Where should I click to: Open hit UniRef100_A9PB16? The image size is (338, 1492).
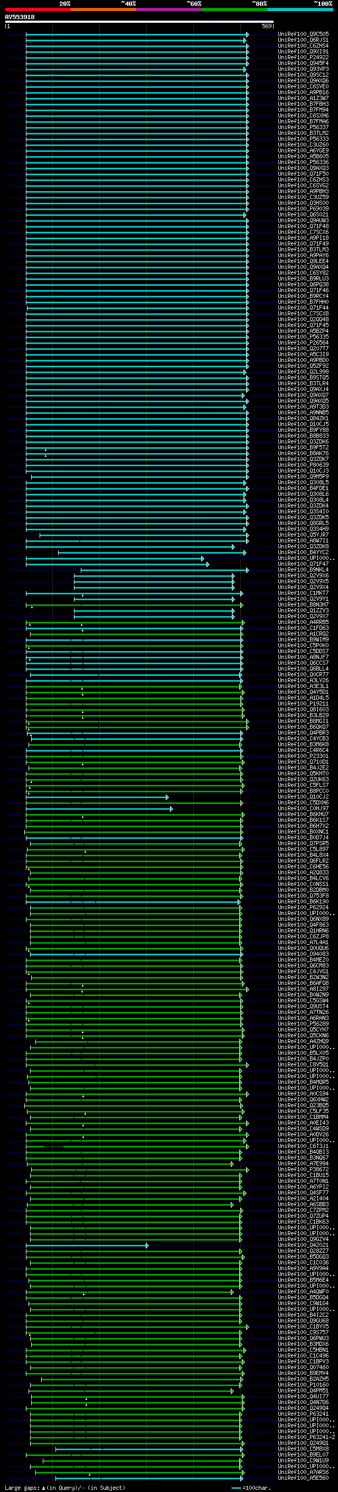303,92
